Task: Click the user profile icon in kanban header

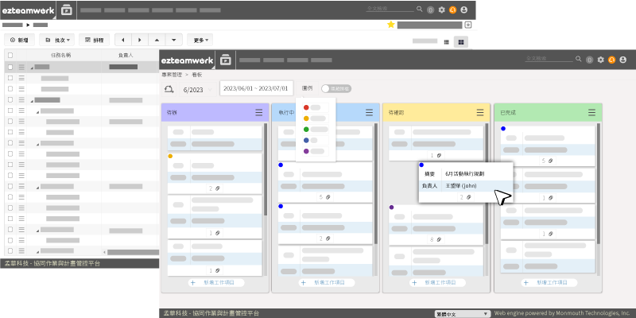Action: click(623, 60)
